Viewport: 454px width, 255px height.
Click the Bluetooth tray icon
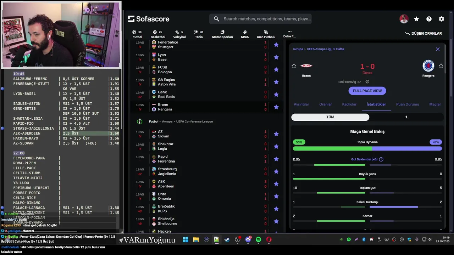point(364,239)
